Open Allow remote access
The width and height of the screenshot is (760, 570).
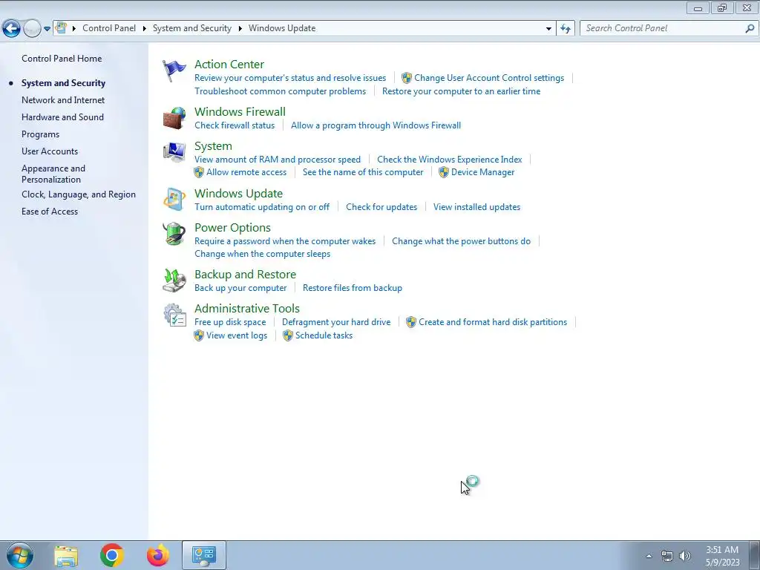[246, 172]
